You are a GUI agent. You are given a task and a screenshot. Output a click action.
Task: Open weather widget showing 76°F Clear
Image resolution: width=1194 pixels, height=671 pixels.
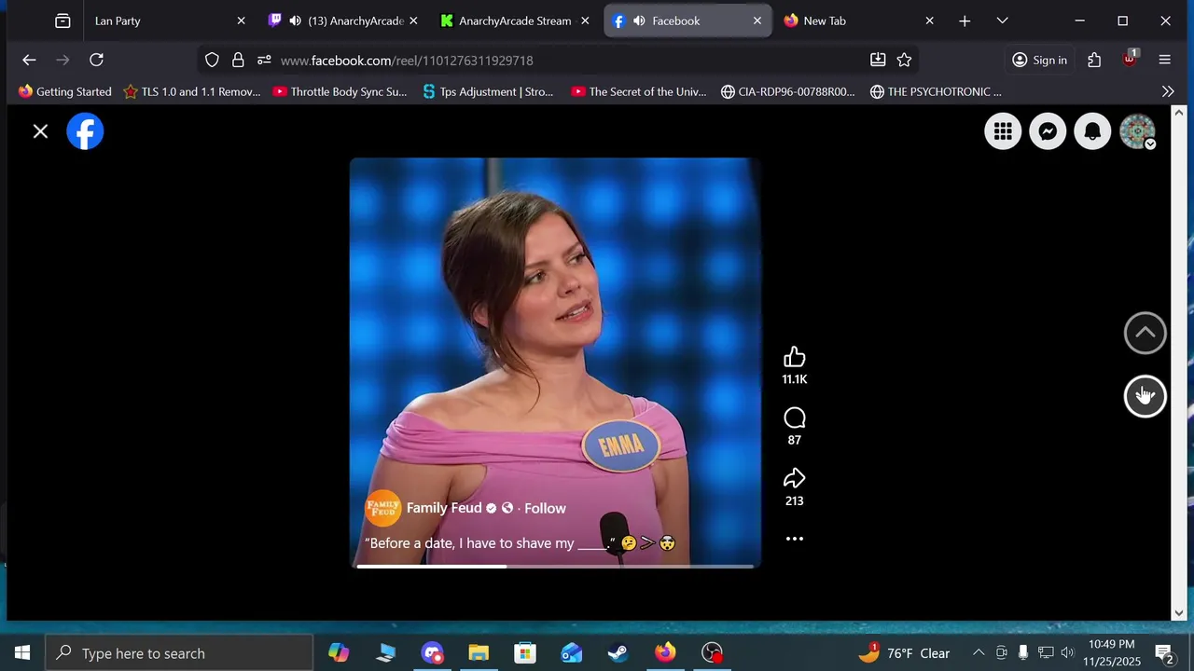pos(905,652)
